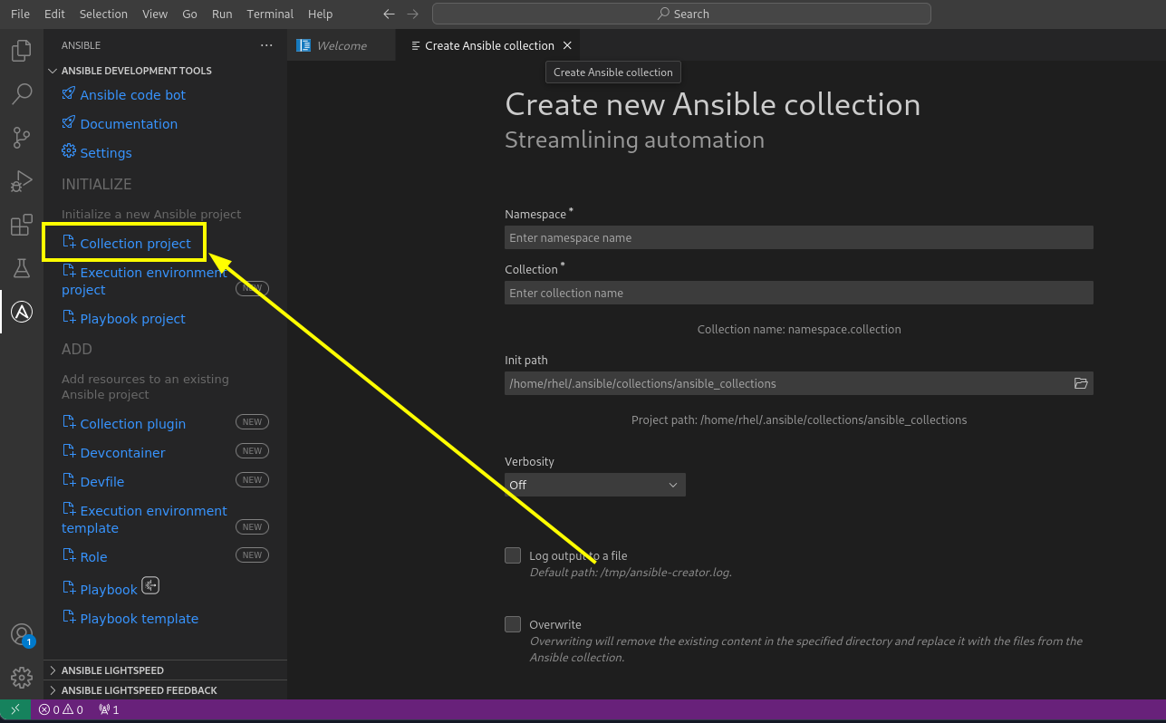The height and width of the screenshot is (723, 1166).
Task: Open the Terminal menu
Action: (270, 14)
